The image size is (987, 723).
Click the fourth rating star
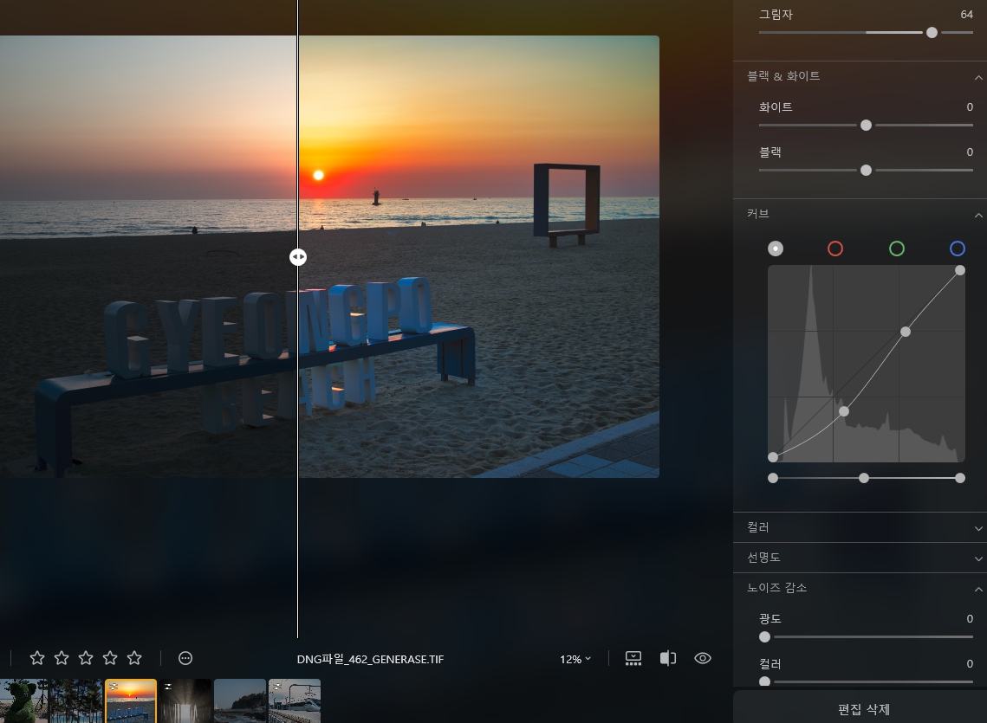point(110,658)
